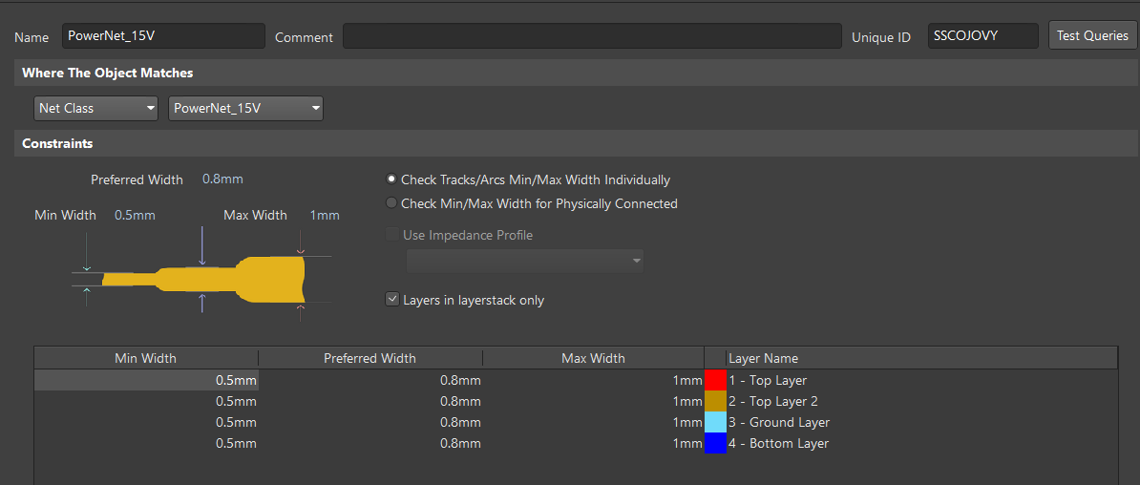Image resolution: width=1140 pixels, height=485 pixels.
Task: Click the Preferred Width value 0.8mm
Action: click(222, 179)
